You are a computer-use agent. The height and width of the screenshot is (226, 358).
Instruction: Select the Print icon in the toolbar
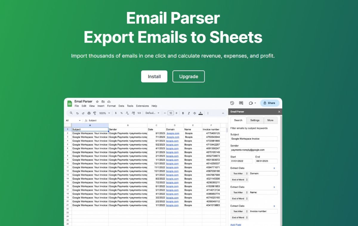tap(89, 113)
